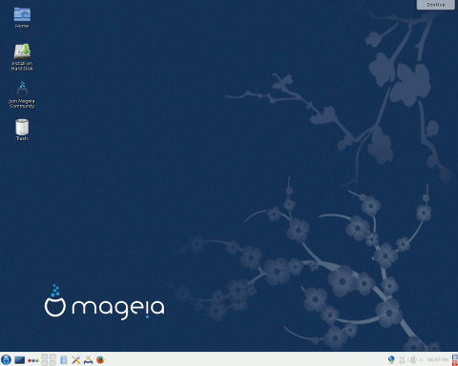Switch desktops using the pager grid

[49, 360]
